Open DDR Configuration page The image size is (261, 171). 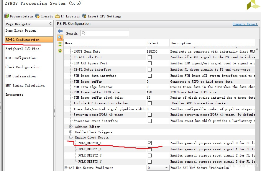click(x=20, y=76)
